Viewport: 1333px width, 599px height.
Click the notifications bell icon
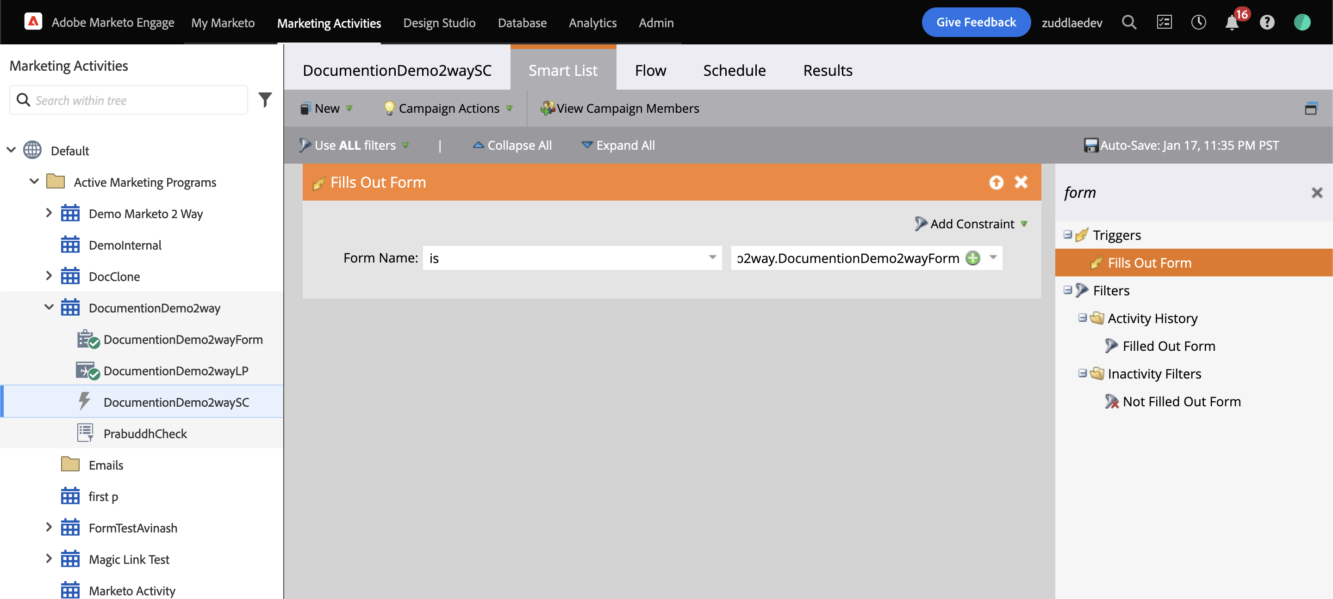pyautogui.click(x=1232, y=23)
